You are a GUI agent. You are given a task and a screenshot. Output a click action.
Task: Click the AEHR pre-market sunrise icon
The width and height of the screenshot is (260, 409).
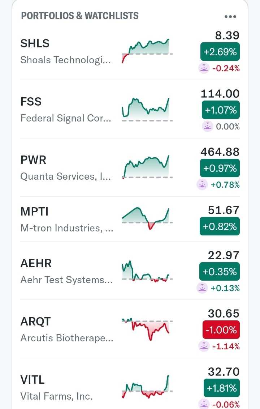click(x=202, y=288)
